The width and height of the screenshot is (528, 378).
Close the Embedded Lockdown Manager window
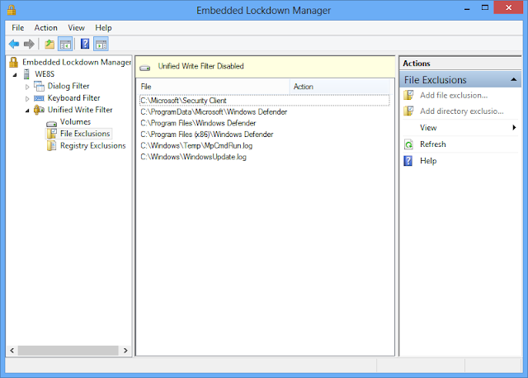tap(508, 7)
